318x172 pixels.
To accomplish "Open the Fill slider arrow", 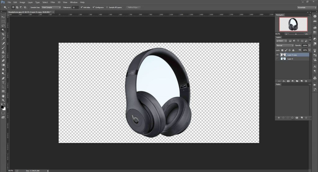I will pyautogui.click(x=310, y=50).
